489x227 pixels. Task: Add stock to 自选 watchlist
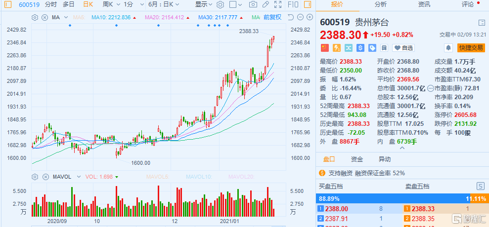[403, 48]
